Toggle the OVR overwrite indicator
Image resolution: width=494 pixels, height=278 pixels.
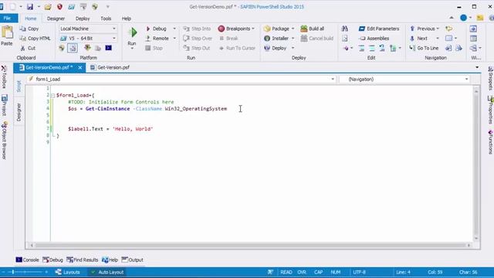click(x=302, y=272)
